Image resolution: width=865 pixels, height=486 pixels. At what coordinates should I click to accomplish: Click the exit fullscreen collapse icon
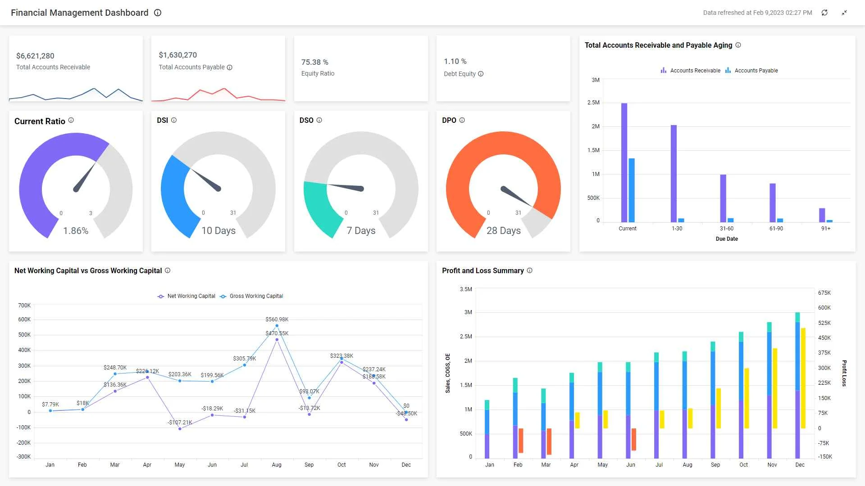(844, 13)
